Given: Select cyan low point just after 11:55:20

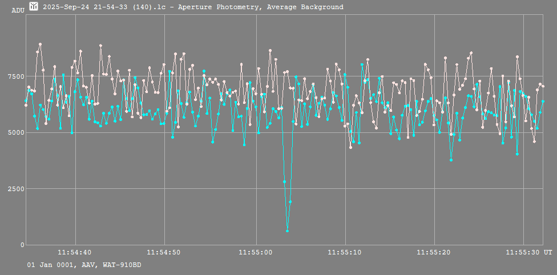Looking at the screenshot, I should click(x=451, y=160).
